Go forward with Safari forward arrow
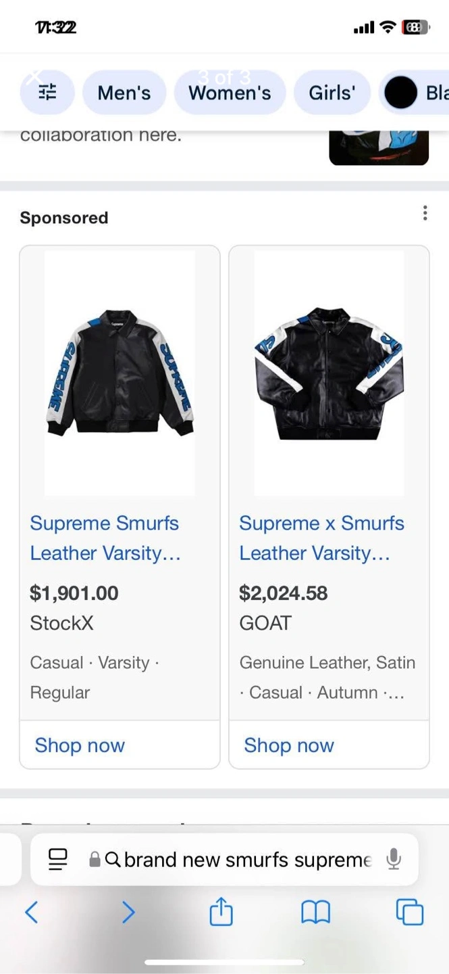This screenshot has height=974, width=449. pos(128,912)
